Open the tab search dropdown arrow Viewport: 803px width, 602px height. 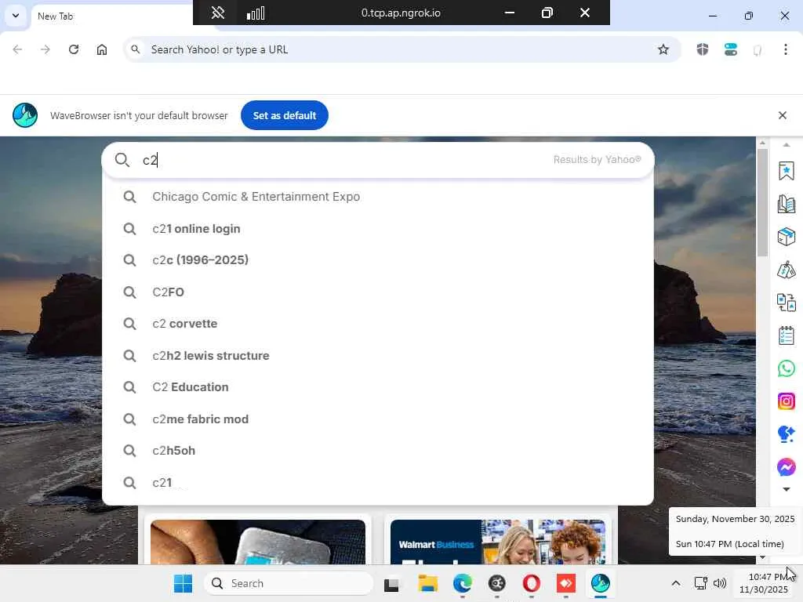pyautogui.click(x=16, y=16)
